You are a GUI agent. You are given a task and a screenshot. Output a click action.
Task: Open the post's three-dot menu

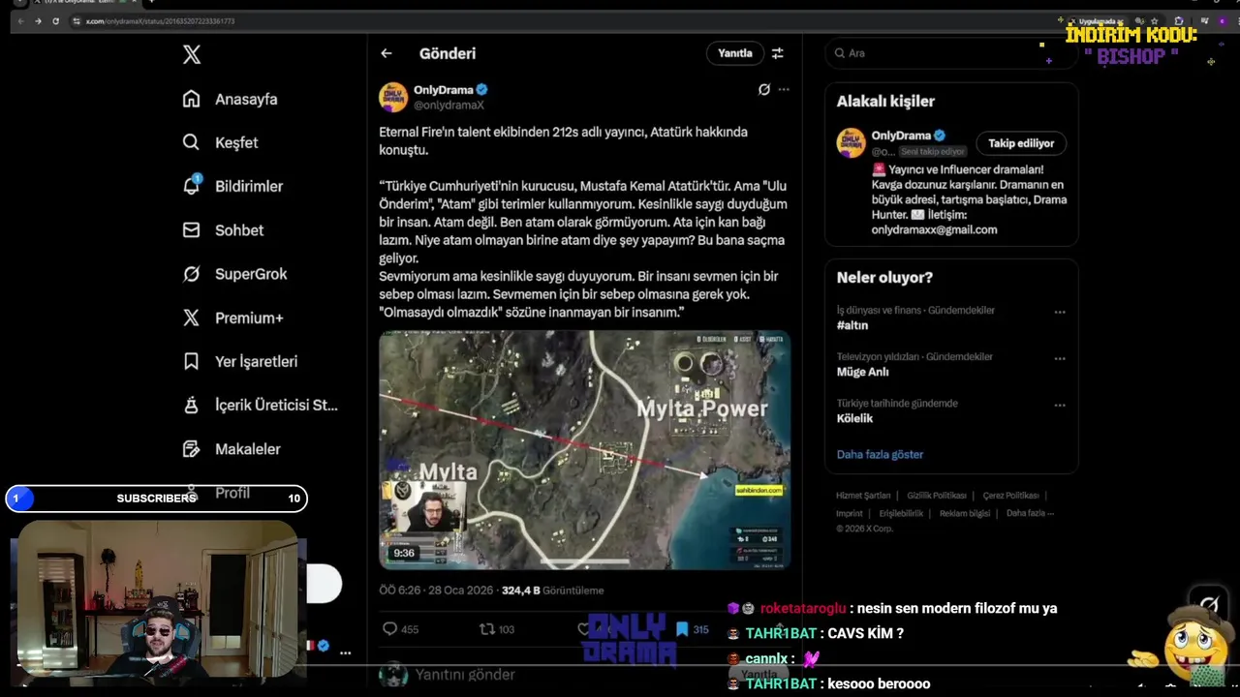click(784, 89)
